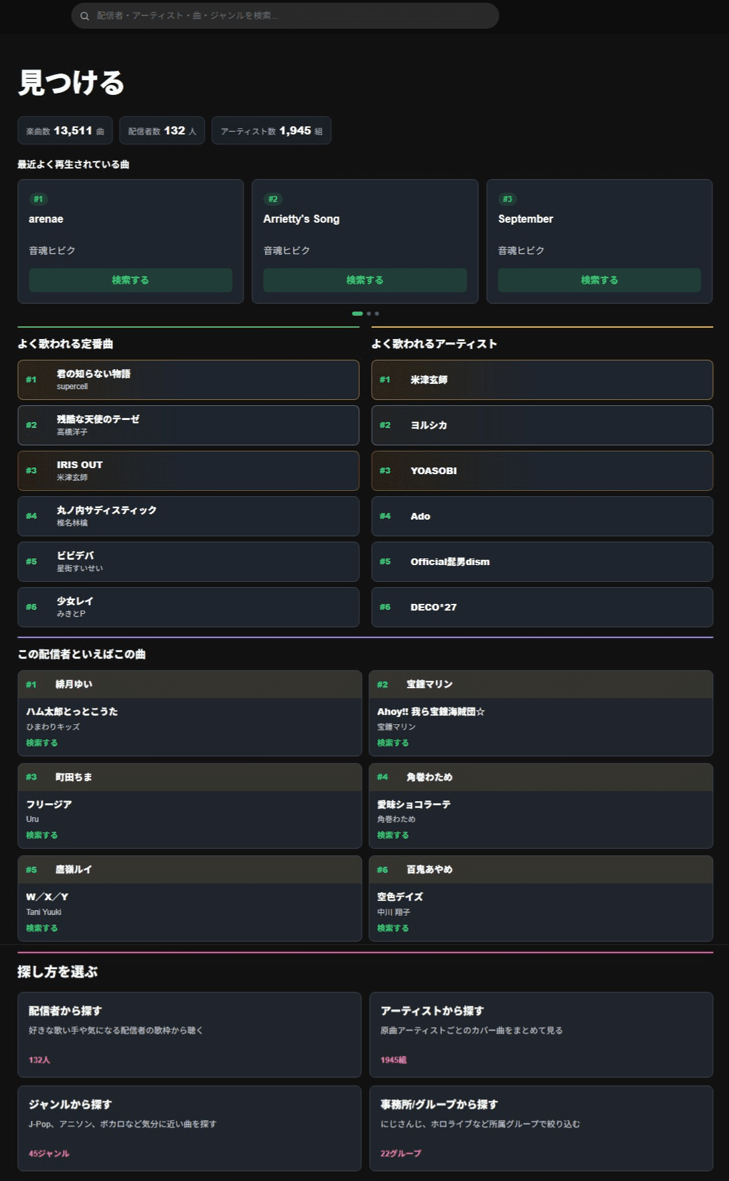Go to second carousel page dot

click(369, 314)
